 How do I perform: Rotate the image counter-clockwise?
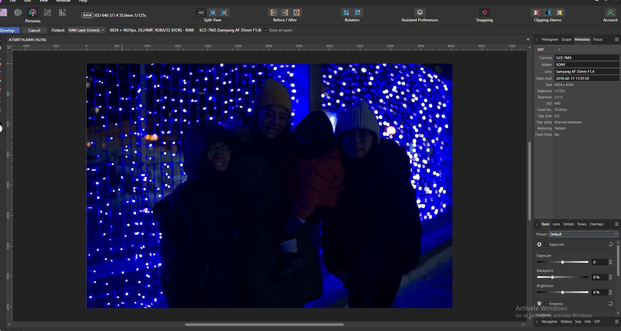[346, 13]
